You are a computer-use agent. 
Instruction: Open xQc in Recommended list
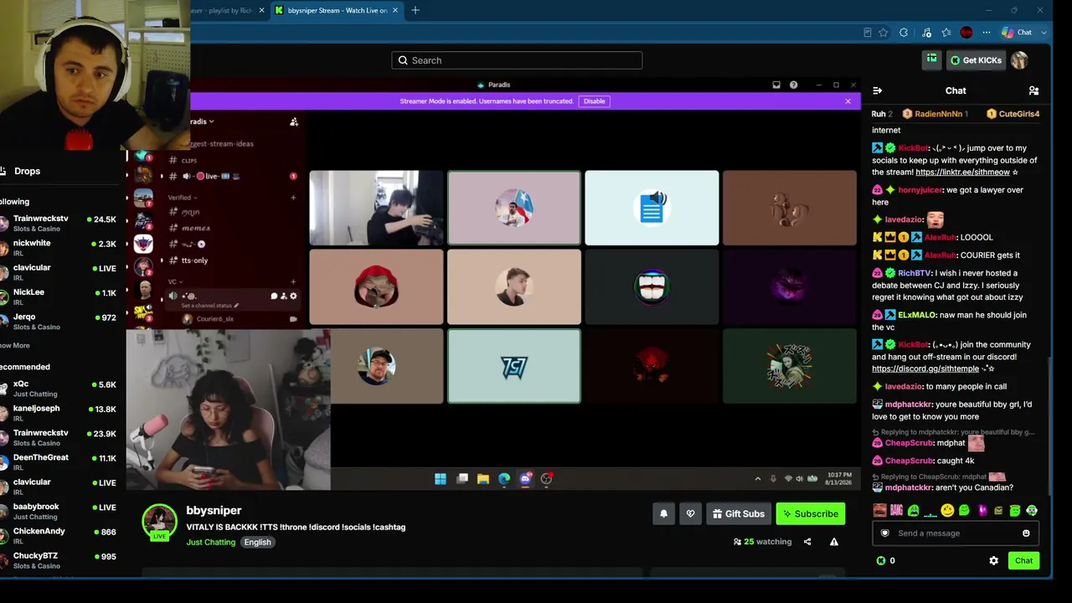tap(60, 389)
